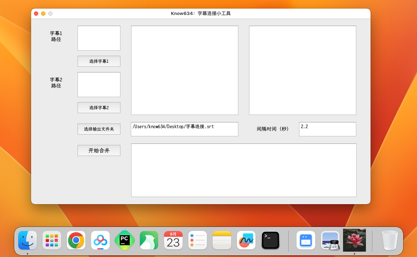Open Finder from the dock
The image size is (417, 257).
pyautogui.click(x=28, y=240)
